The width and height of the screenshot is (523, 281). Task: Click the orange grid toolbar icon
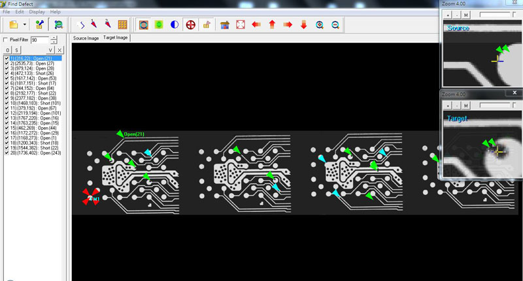coord(122,25)
